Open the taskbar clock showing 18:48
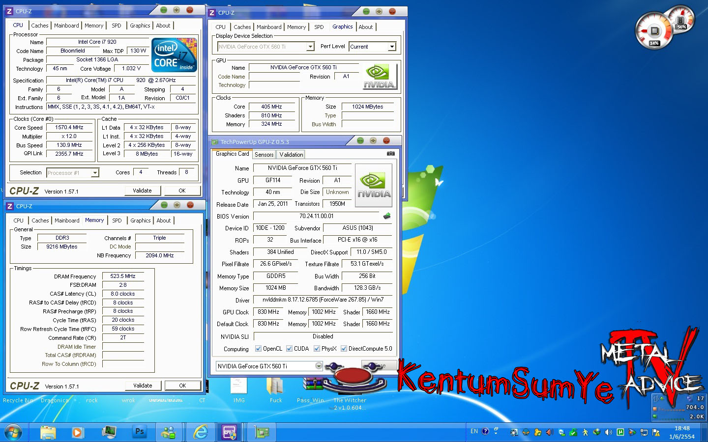 coord(681,432)
